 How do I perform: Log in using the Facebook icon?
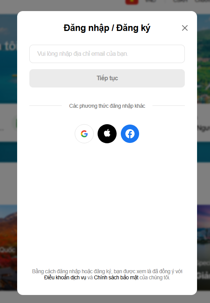(130, 134)
